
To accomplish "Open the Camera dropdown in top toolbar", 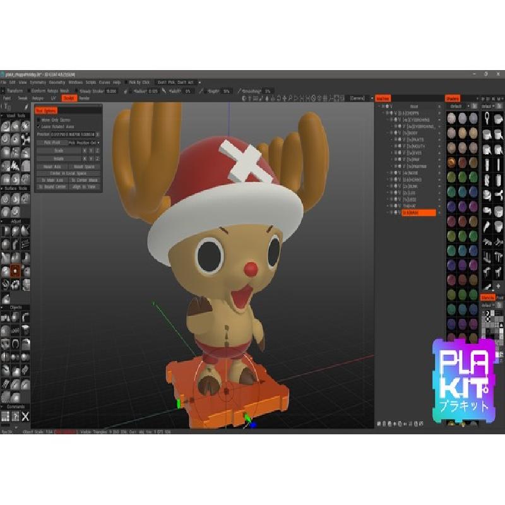I will 360,98.
